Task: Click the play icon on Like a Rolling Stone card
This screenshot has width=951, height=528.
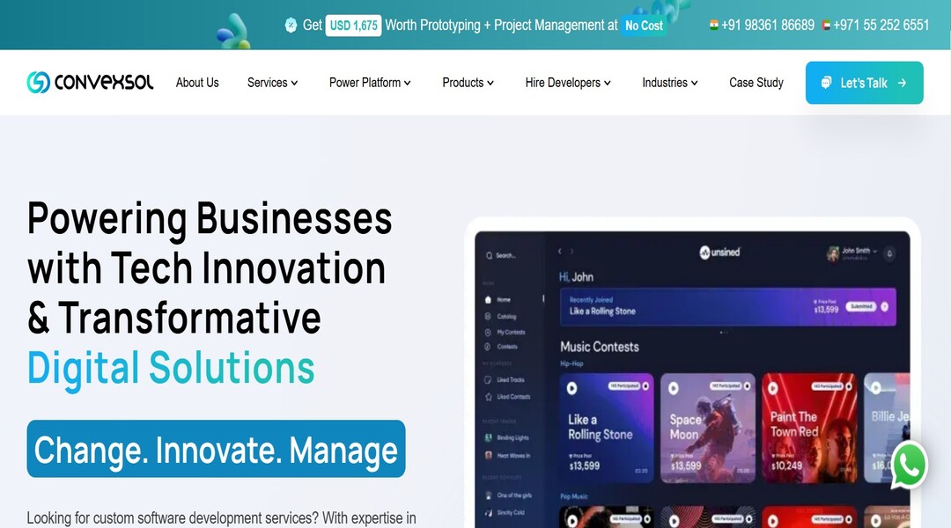Action: coord(572,388)
